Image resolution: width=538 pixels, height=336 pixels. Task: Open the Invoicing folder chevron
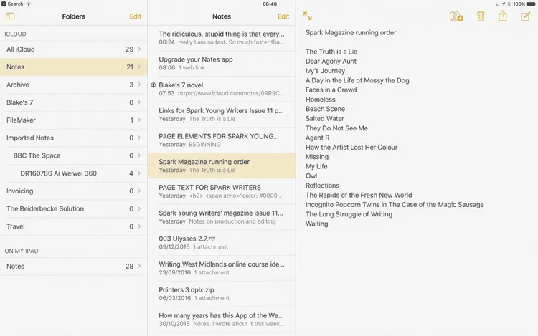[x=139, y=191]
